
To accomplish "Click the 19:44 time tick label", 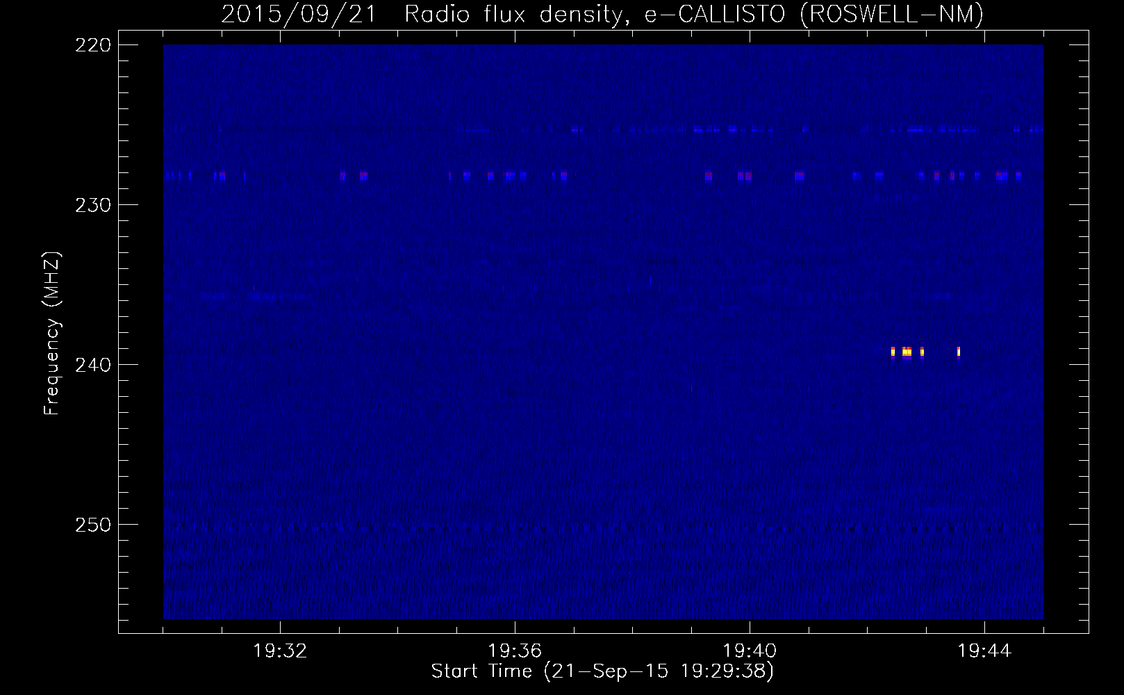I will (984, 651).
